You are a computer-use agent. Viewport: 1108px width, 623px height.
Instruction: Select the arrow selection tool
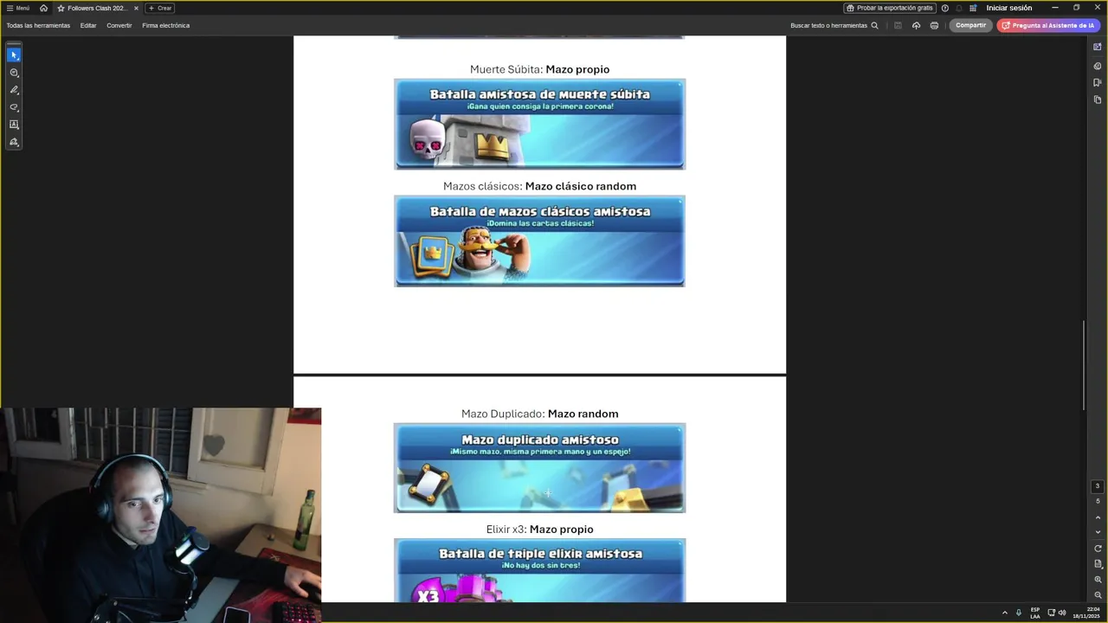(14, 55)
